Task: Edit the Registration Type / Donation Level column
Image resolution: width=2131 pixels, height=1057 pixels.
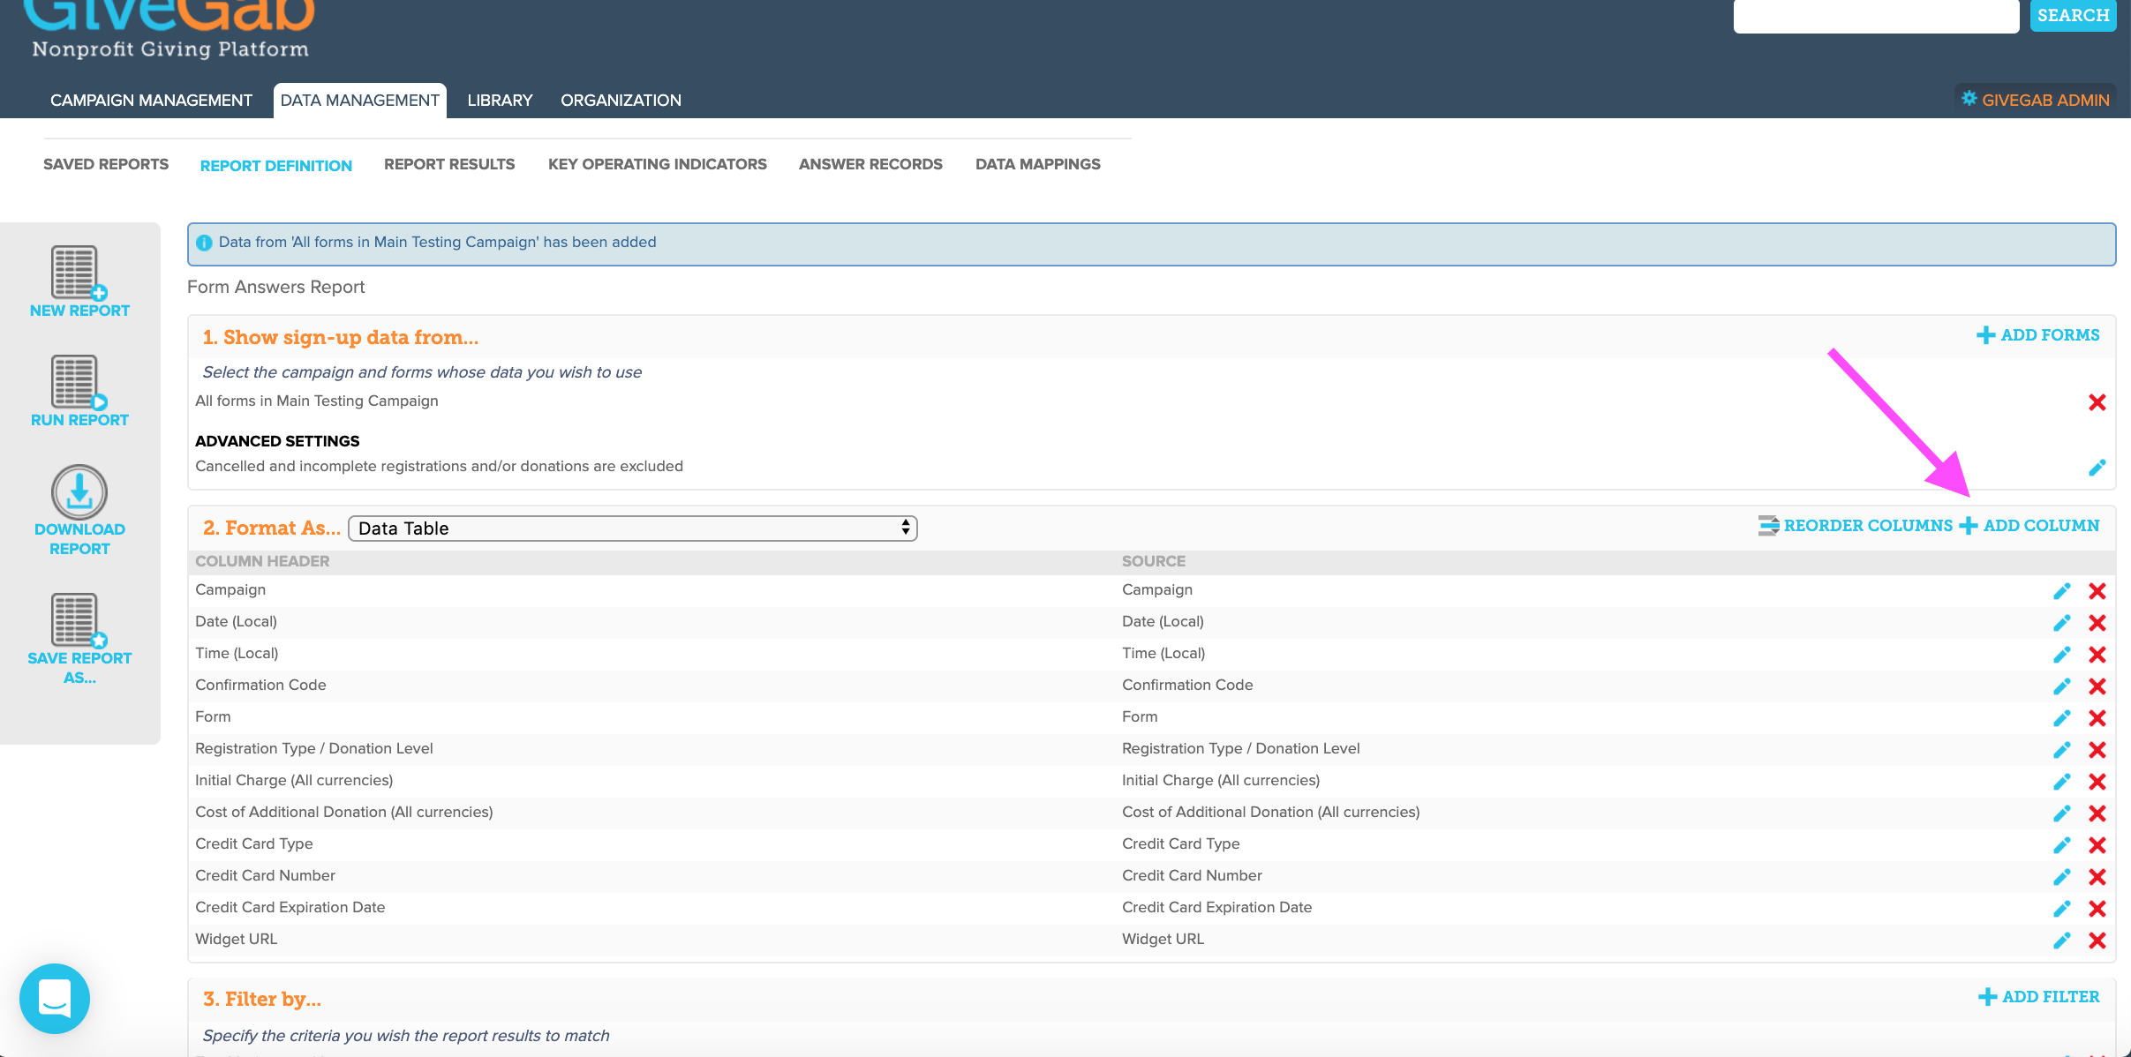Action: click(2062, 750)
